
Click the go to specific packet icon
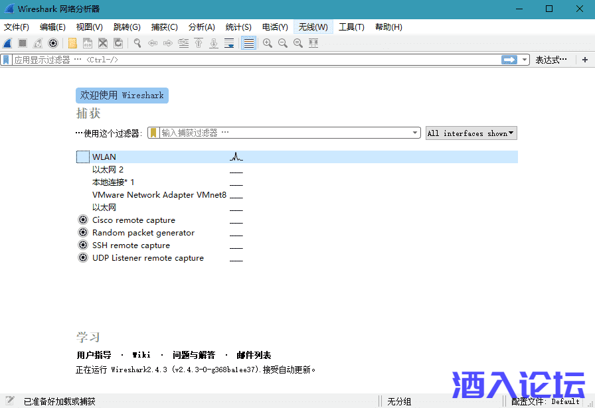pyautogui.click(x=183, y=43)
